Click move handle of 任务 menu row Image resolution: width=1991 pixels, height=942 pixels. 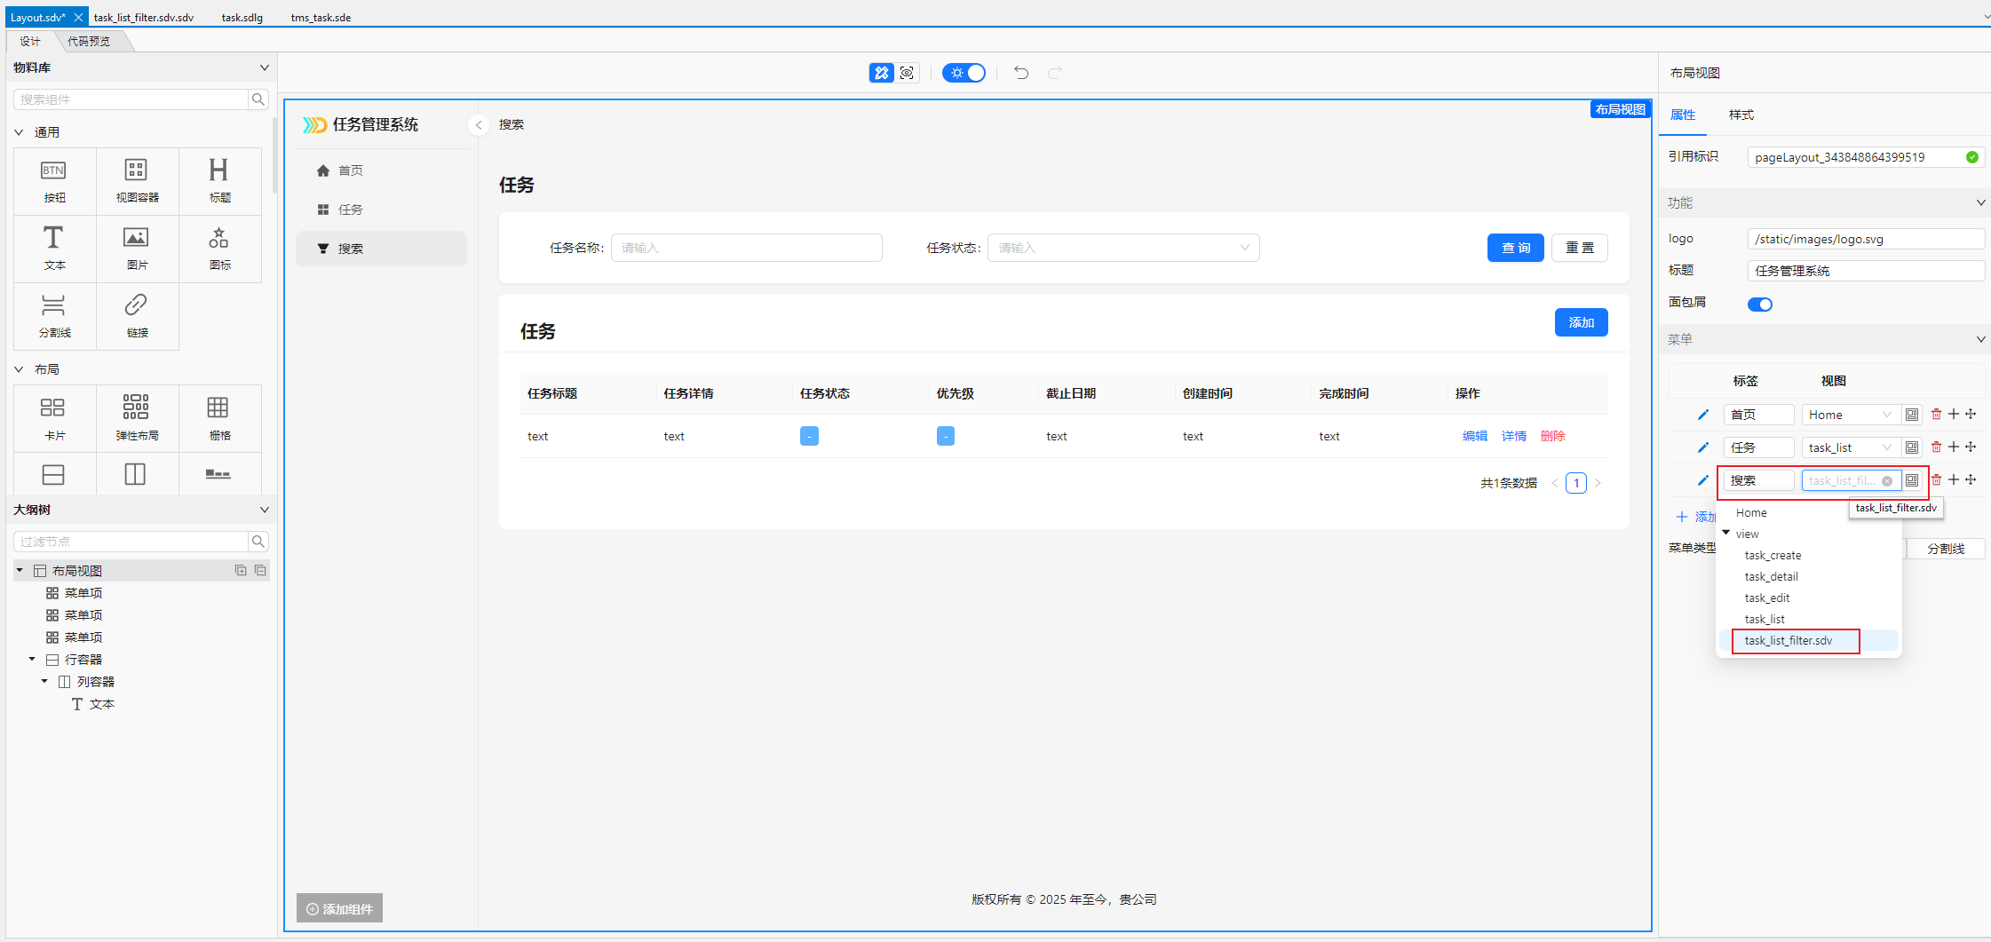pyautogui.click(x=1971, y=447)
